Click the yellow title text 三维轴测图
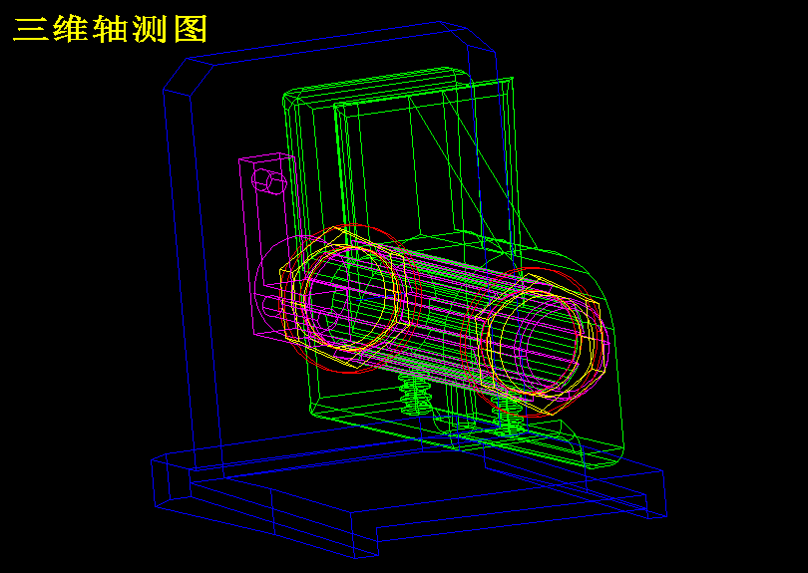808x573 pixels. click(x=110, y=29)
